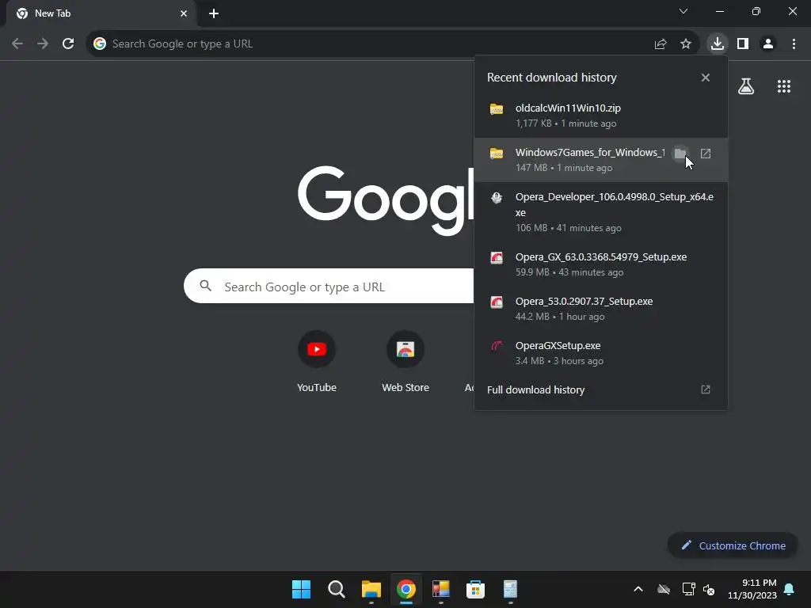This screenshot has height=608, width=811.
Task: Open a new tab with plus button
Action: (x=214, y=13)
